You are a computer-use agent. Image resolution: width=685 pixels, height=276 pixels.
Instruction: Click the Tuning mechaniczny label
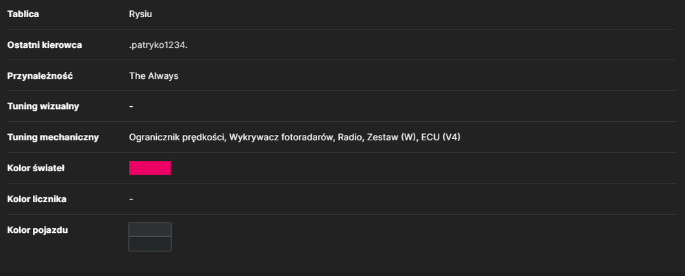53,137
